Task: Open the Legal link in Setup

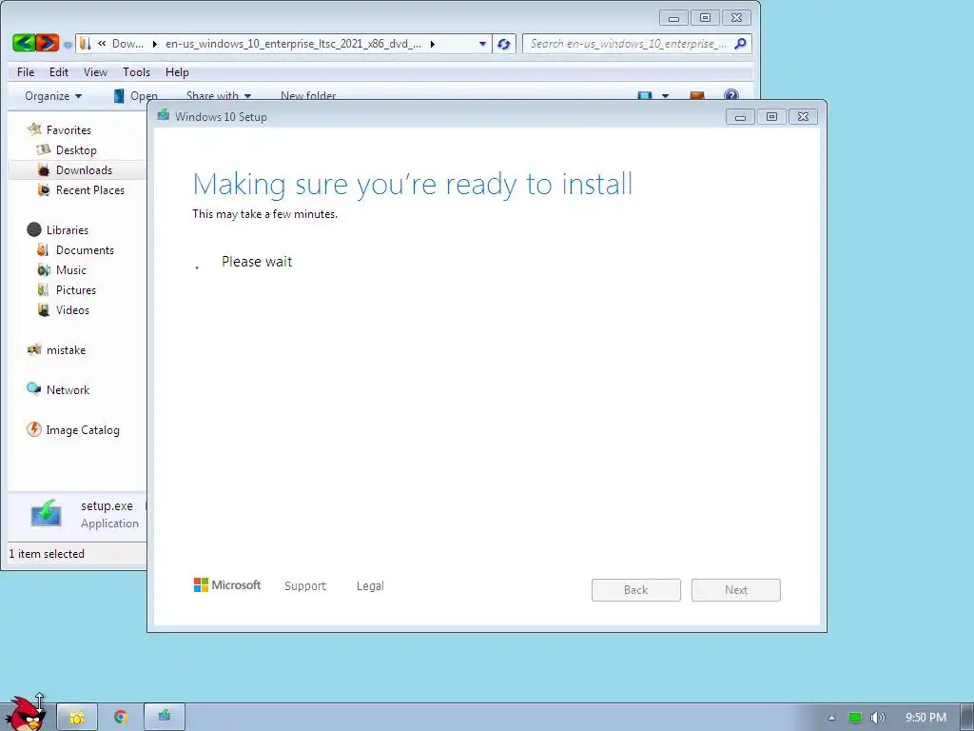Action: (370, 585)
